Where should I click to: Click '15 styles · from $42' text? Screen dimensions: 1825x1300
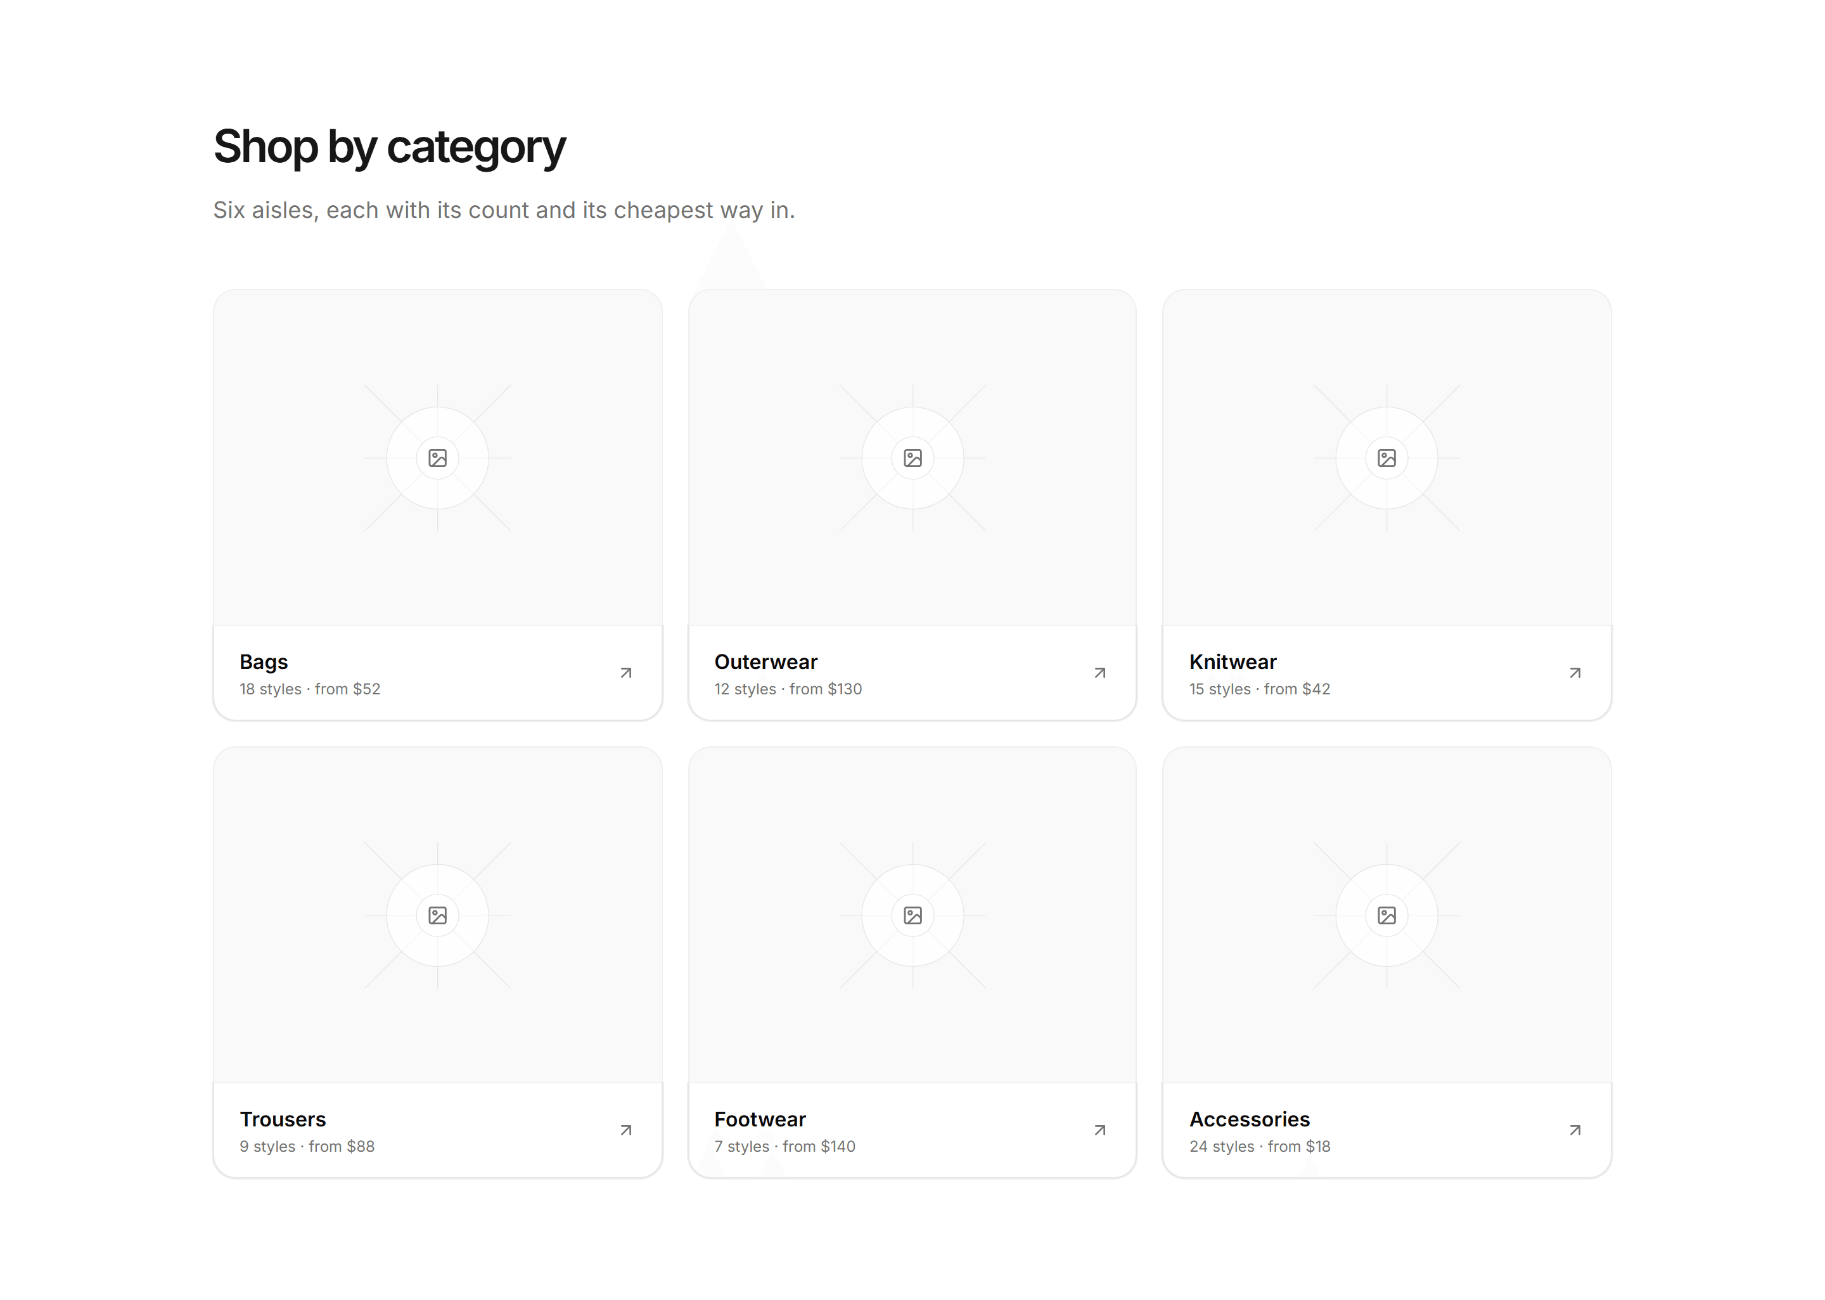click(1260, 689)
